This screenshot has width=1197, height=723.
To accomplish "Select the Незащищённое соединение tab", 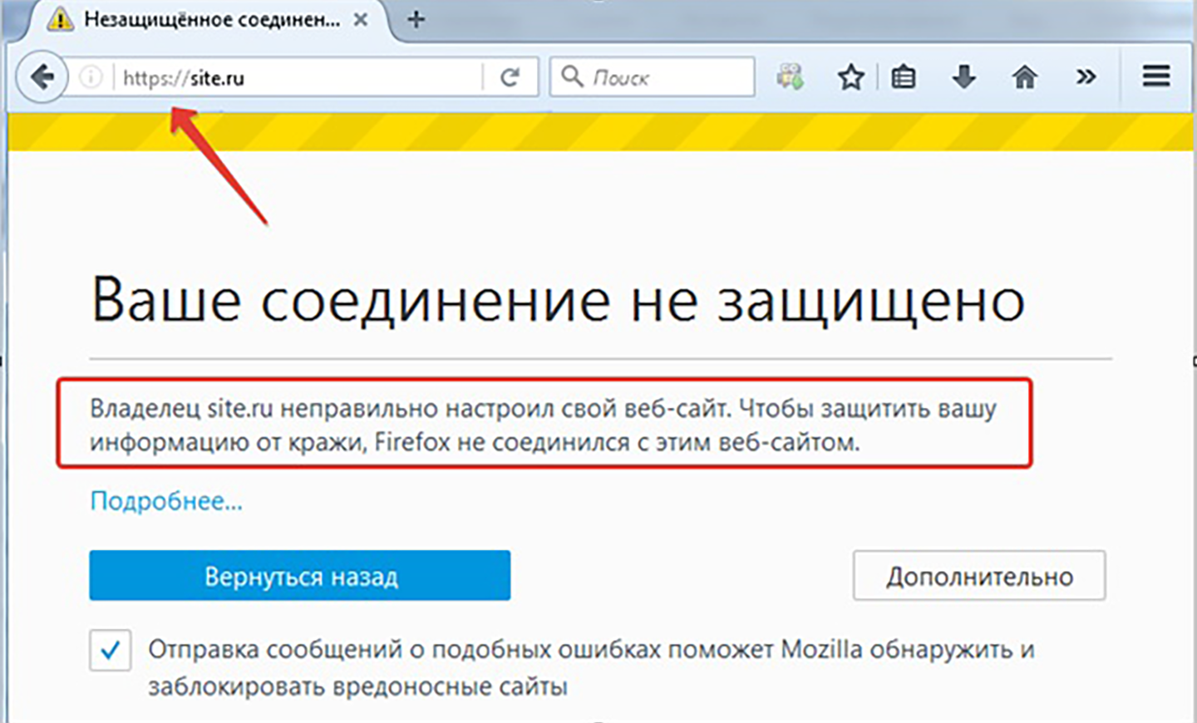I will click(208, 20).
